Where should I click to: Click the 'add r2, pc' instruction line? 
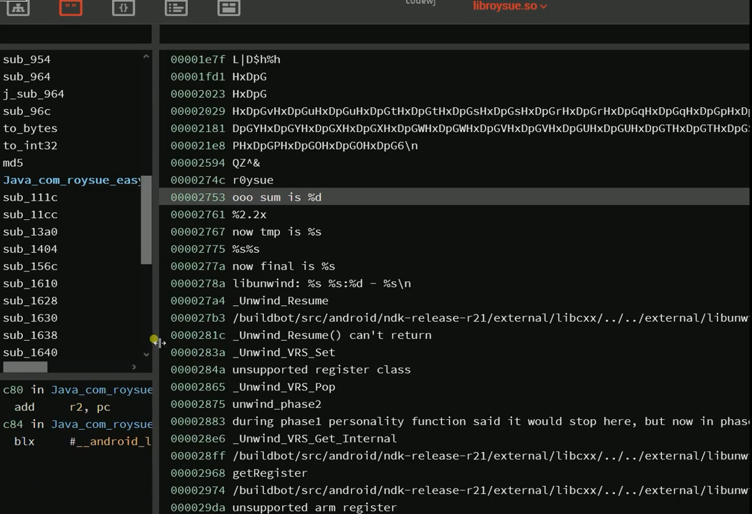point(62,407)
